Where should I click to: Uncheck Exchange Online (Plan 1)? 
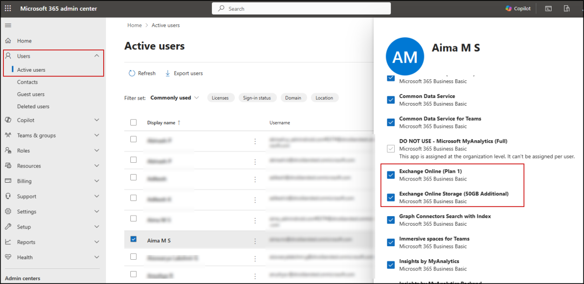(391, 175)
